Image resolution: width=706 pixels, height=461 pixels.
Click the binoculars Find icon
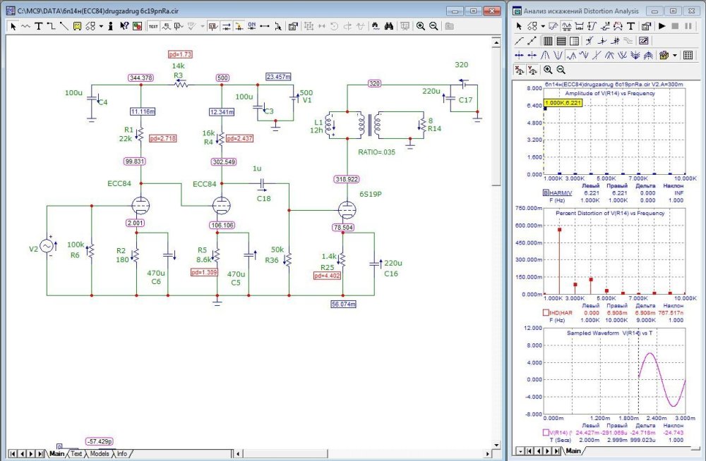[388, 26]
